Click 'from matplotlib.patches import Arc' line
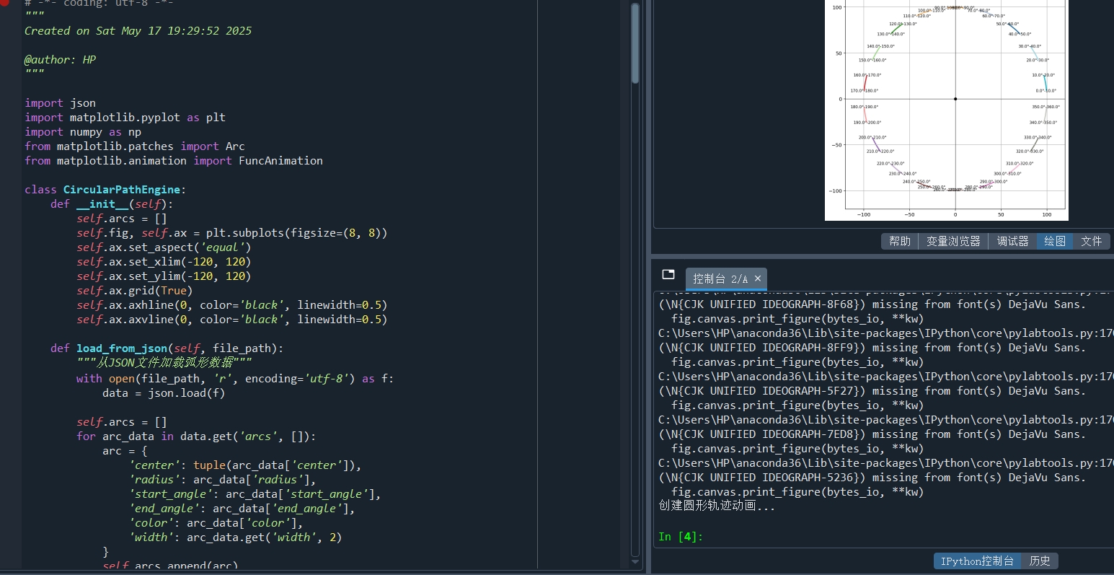1114x575 pixels. pos(135,146)
